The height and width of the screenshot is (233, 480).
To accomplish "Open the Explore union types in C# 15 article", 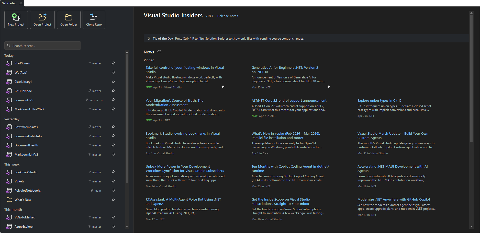I will [379, 100].
